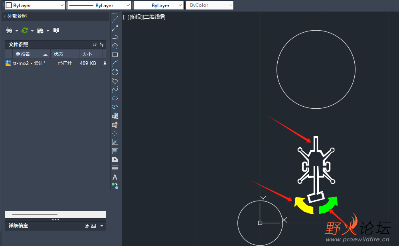The width and height of the screenshot is (399, 246).
Task: Select the Hatch tool
Action: (x=115, y=142)
